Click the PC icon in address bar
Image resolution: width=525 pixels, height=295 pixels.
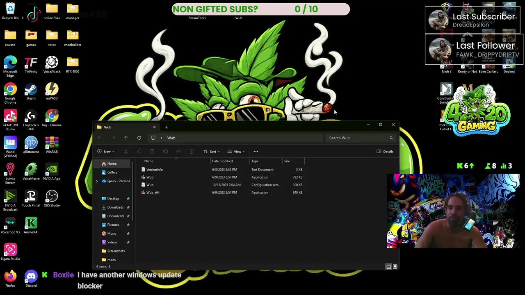[x=153, y=138]
